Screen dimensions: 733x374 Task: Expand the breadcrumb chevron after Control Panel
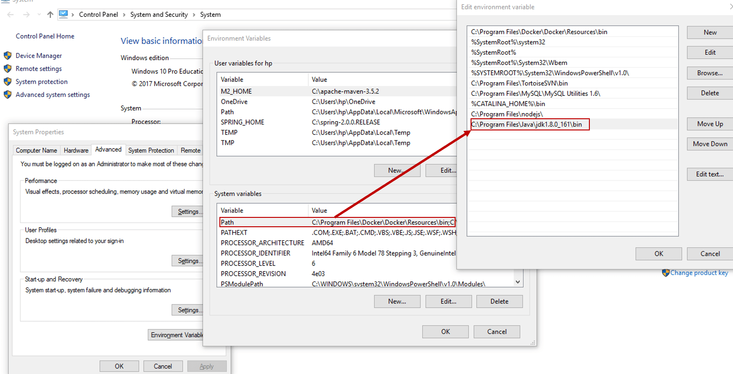[124, 14]
